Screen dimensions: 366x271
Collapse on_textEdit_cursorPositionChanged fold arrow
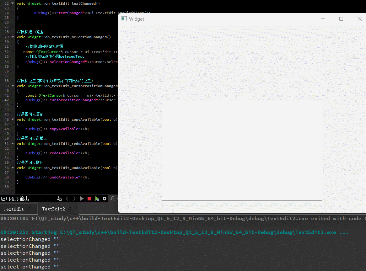[x=13, y=86]
